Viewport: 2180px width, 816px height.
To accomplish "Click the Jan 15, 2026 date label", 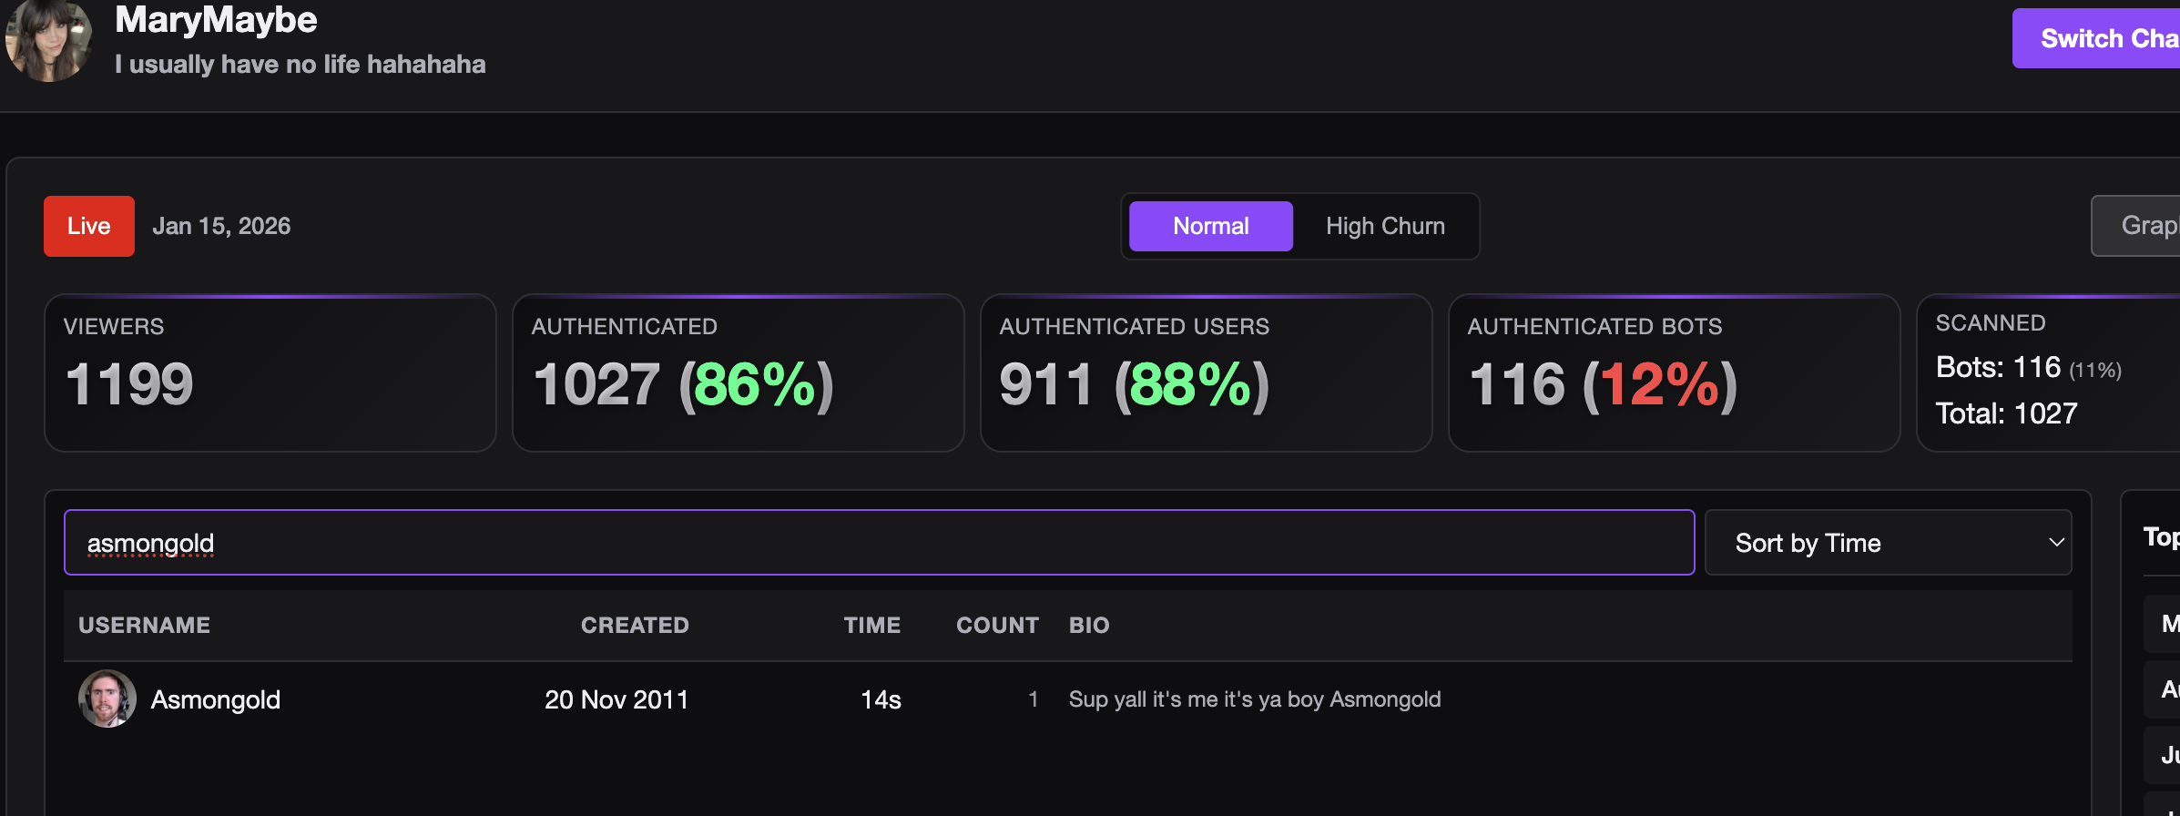I will click(x=221, y=226).
